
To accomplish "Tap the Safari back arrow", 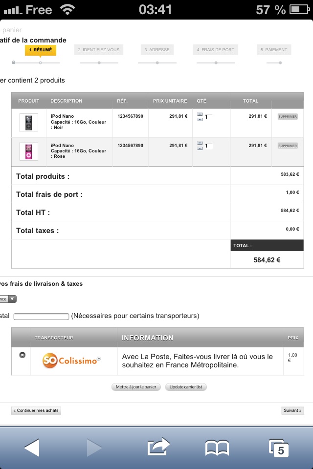I will [32, 448].
